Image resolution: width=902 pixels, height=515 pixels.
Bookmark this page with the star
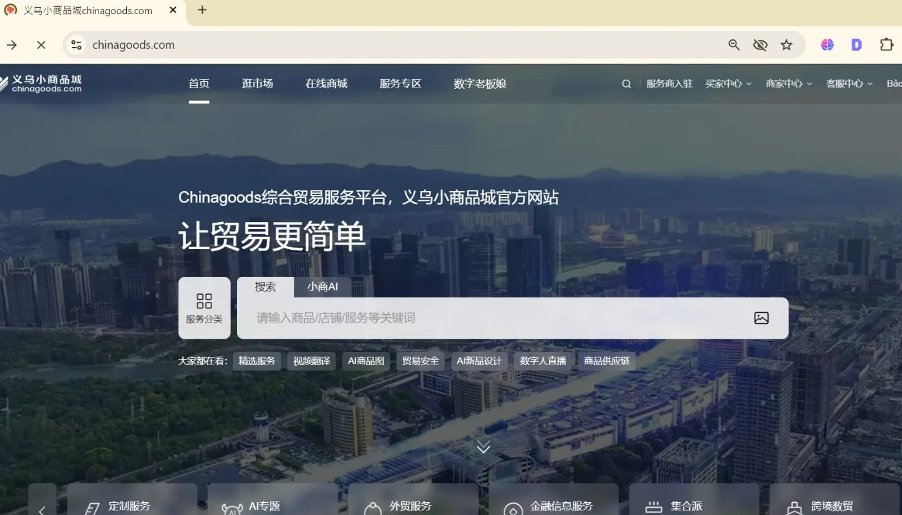coord(787,44)
